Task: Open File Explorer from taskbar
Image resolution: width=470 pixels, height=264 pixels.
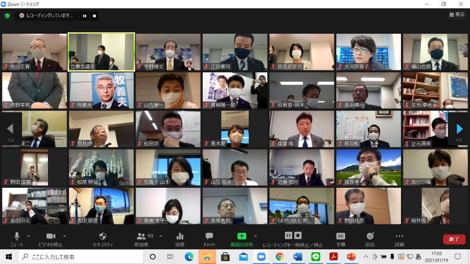Action: [207, 257]
